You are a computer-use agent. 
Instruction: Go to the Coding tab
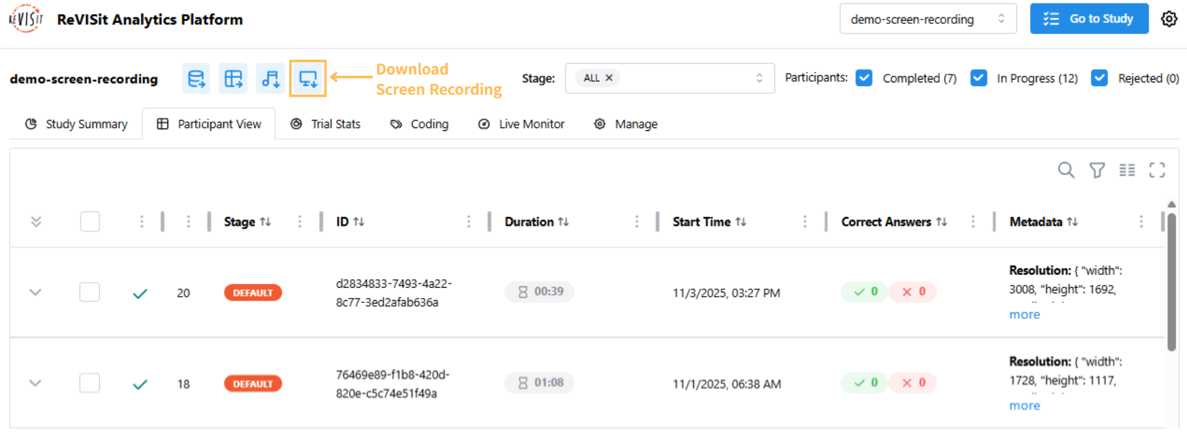pos(419,124)
